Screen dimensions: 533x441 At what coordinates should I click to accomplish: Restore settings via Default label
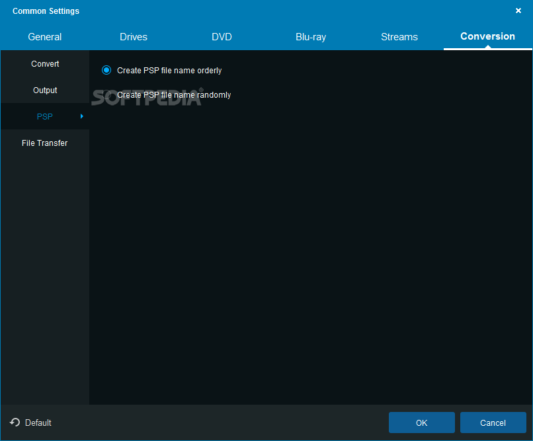click(x=38, y=423)
